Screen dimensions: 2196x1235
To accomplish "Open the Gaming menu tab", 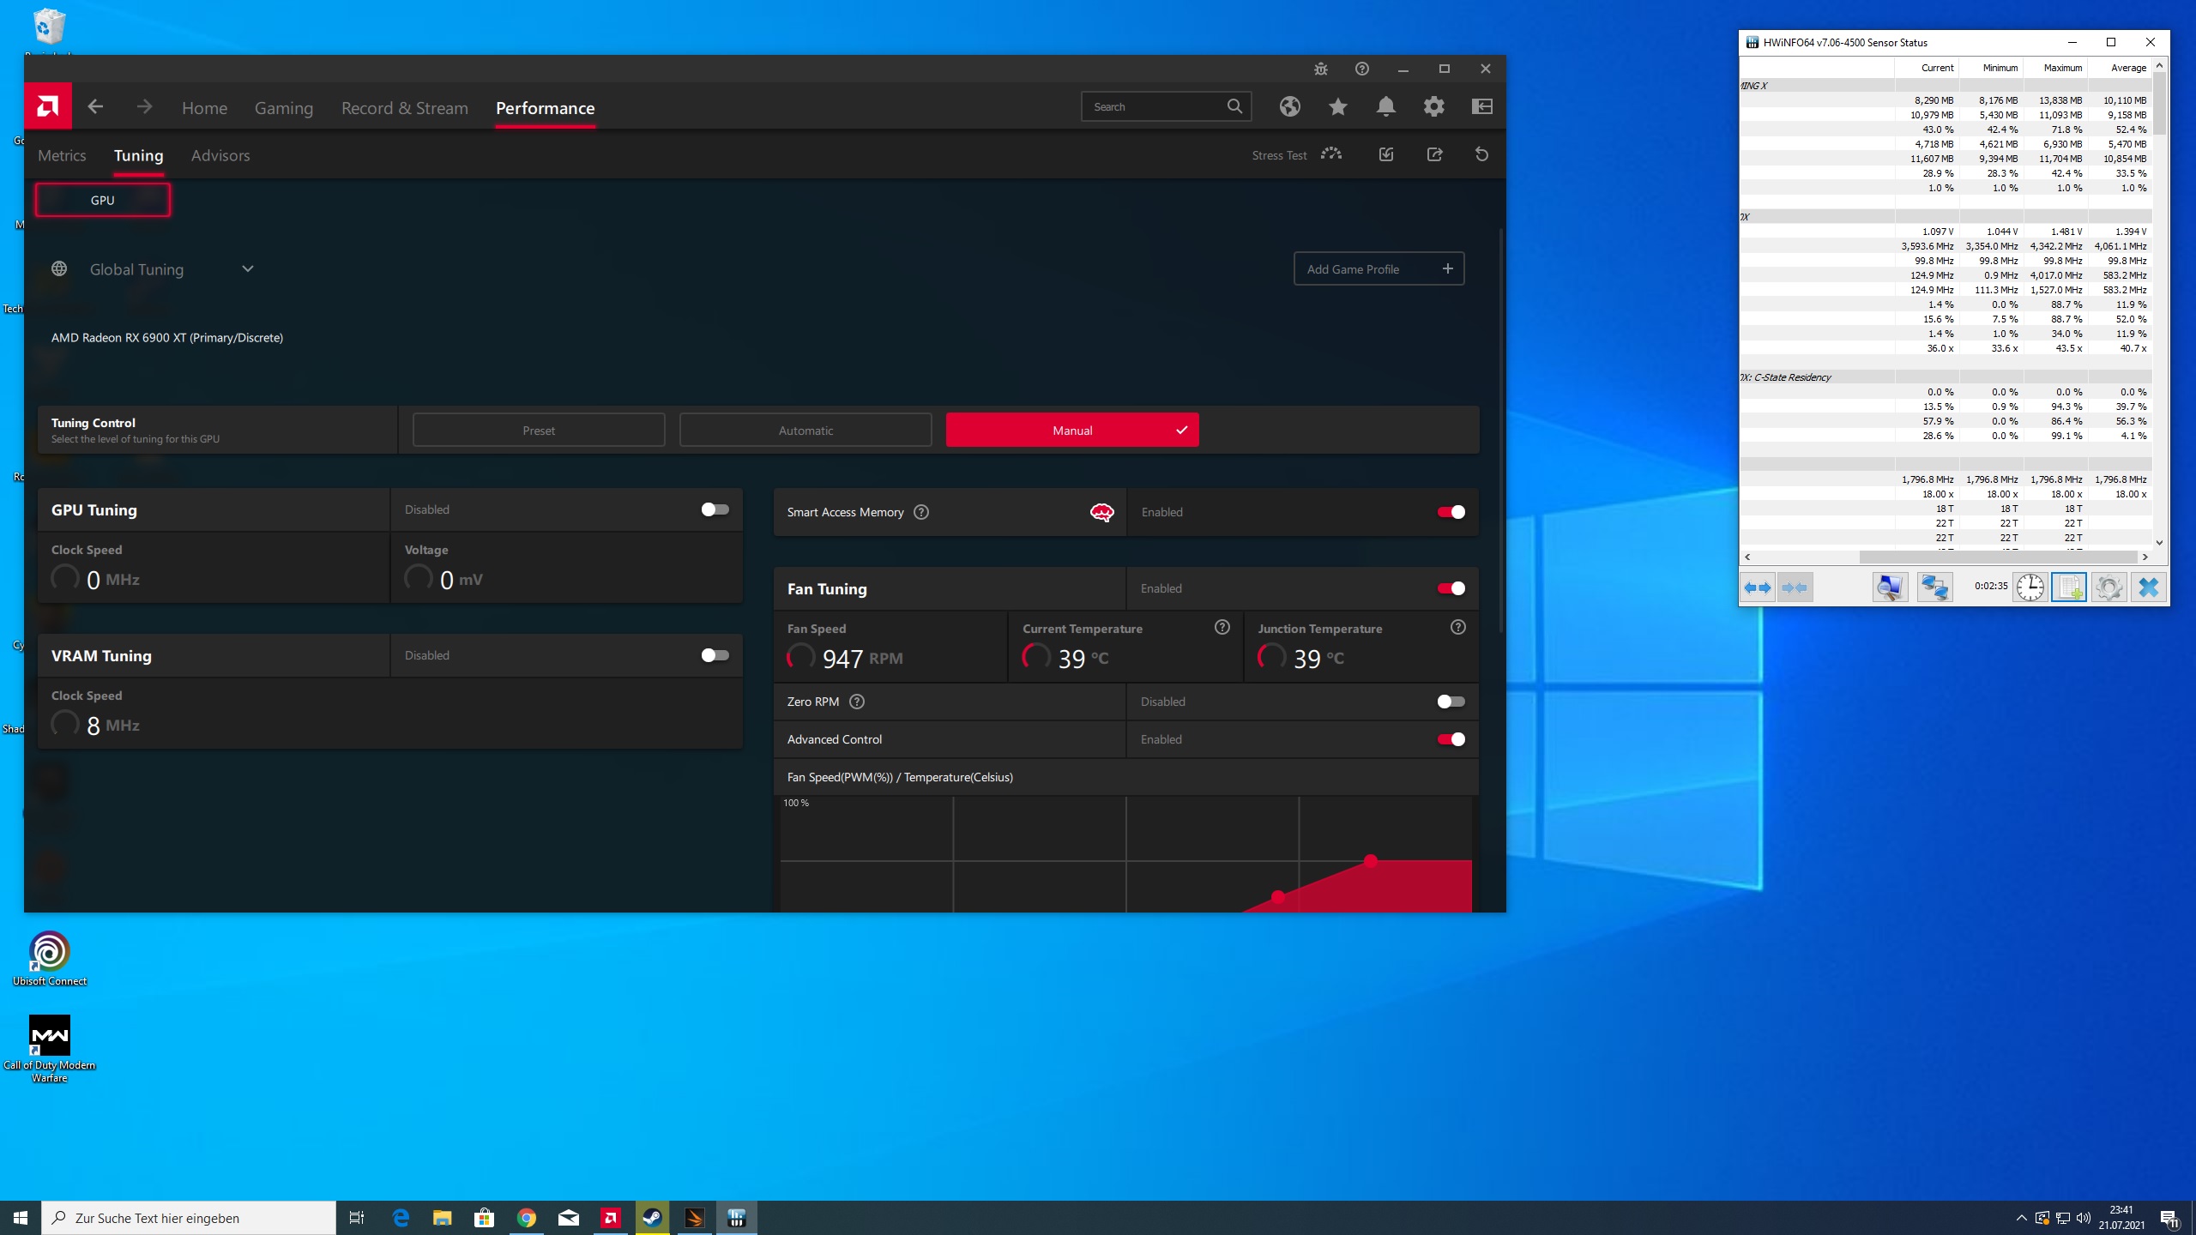I will pyautogui.click(x=283, y=108).
